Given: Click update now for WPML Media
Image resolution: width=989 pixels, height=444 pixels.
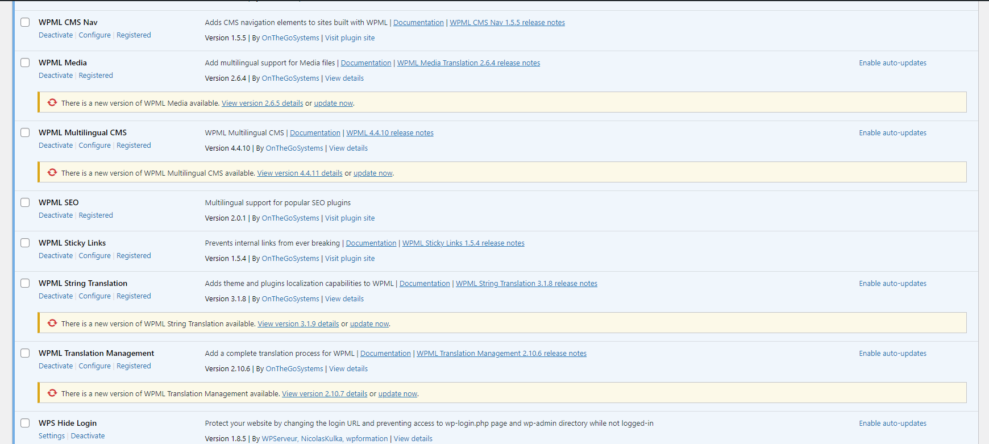Looking at the screenshot, I should (334, 103).
